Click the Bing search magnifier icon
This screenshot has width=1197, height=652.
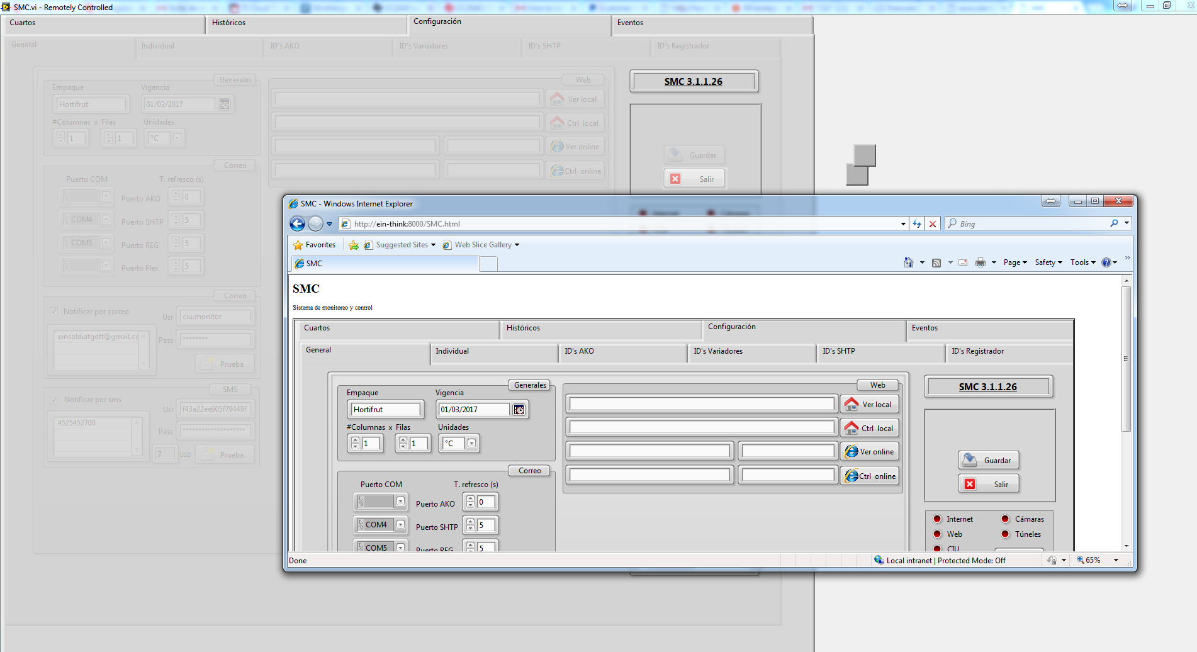pyautogui.click(x=1114, y=223)
